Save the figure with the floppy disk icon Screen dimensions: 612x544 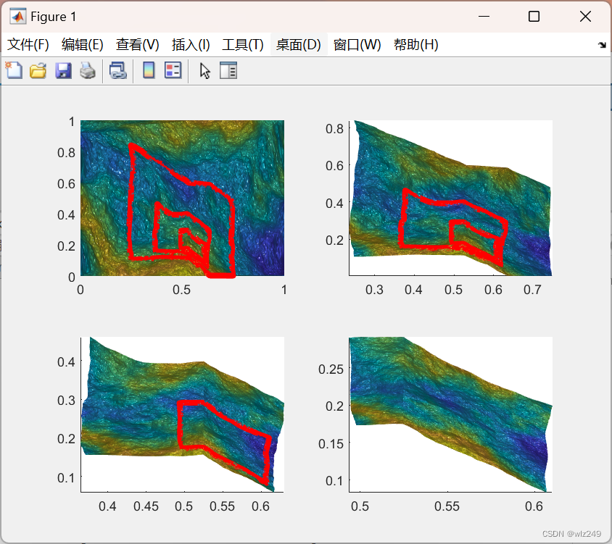click(x=63, y=70)
